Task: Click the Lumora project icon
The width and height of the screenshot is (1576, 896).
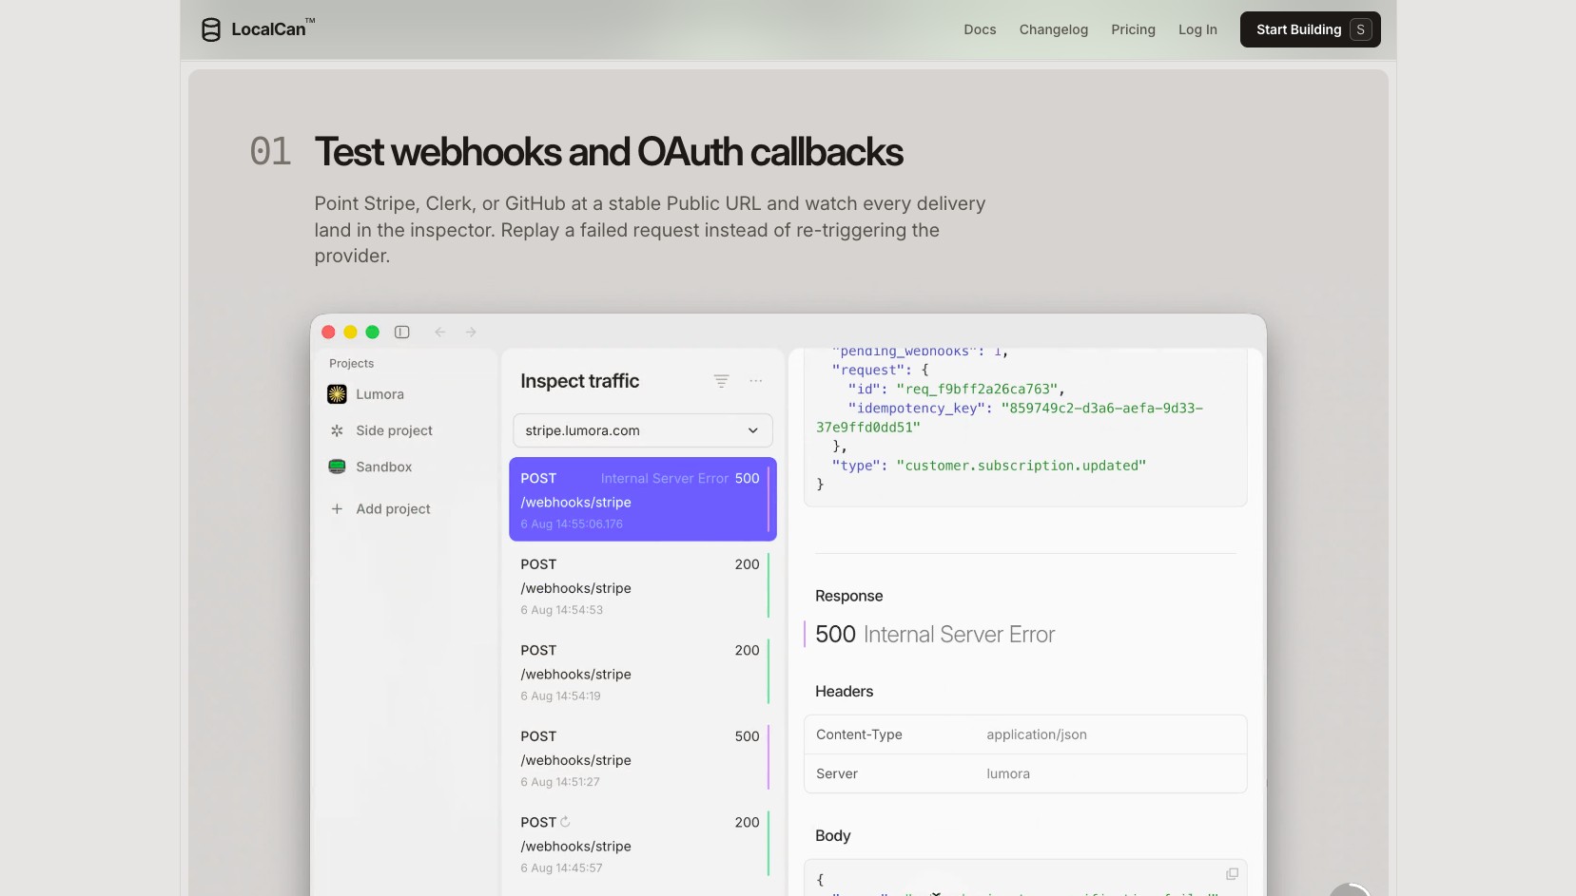Action: point(337,394)
